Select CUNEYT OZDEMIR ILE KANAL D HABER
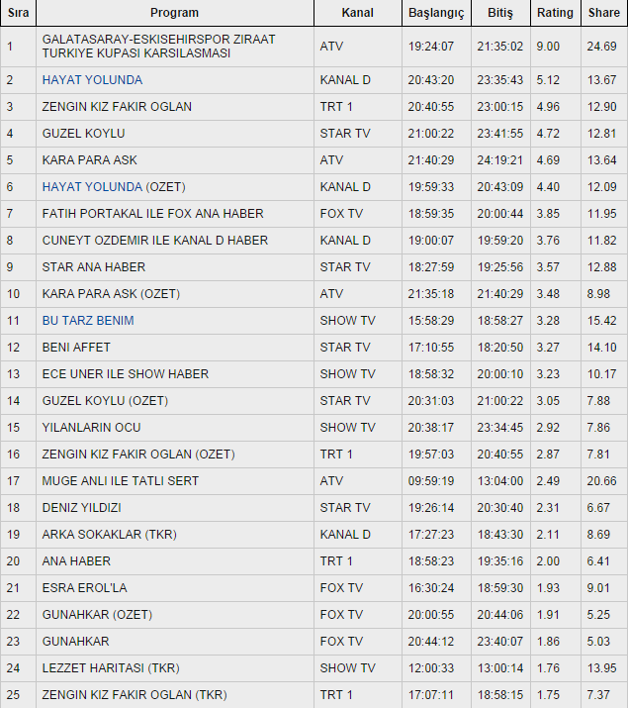The height and width of the screenshot is (708, 628). [175, 241]
